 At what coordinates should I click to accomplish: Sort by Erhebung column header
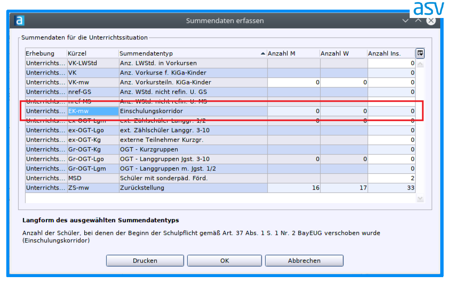click(x=46, y=54)
